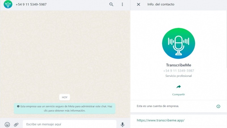Image resolution: width=227 pixels, height=128 pixels.
Task: Click the HOY date badge
Action: [65, 97]
